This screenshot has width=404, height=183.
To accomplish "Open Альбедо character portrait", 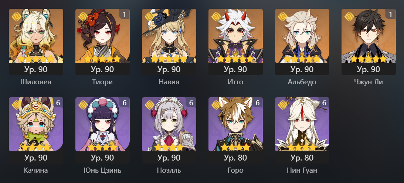I will click(302, 36).
